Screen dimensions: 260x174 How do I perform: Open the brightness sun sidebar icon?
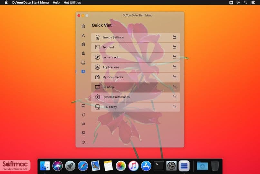tap(83, 115)
